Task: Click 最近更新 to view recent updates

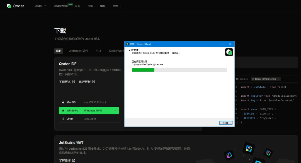Action: click(86, 82)
